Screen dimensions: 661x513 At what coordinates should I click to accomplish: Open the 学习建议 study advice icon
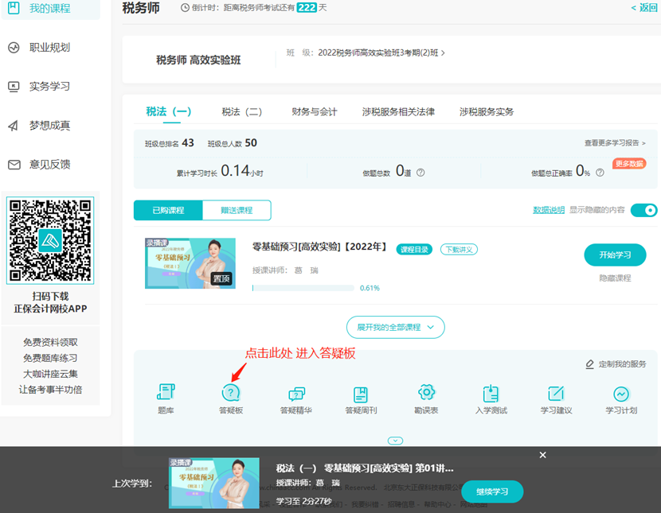(x=556, y=394)
